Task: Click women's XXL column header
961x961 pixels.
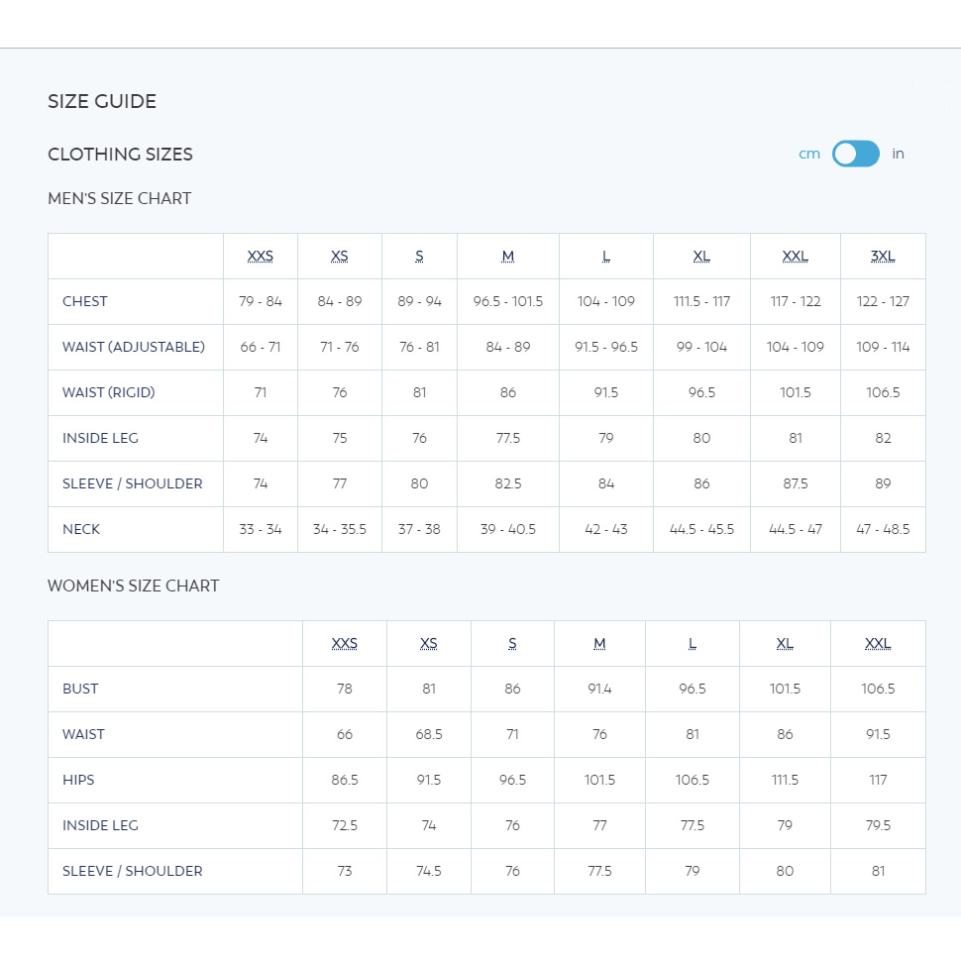Action: coord(878,644)
